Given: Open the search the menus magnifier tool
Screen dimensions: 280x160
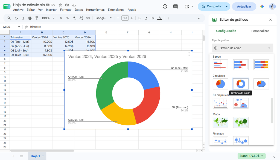Looking at the screenshot, I should click(9, 18).
